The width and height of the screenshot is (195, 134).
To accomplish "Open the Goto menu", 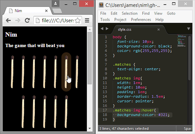I will (171, 13).
